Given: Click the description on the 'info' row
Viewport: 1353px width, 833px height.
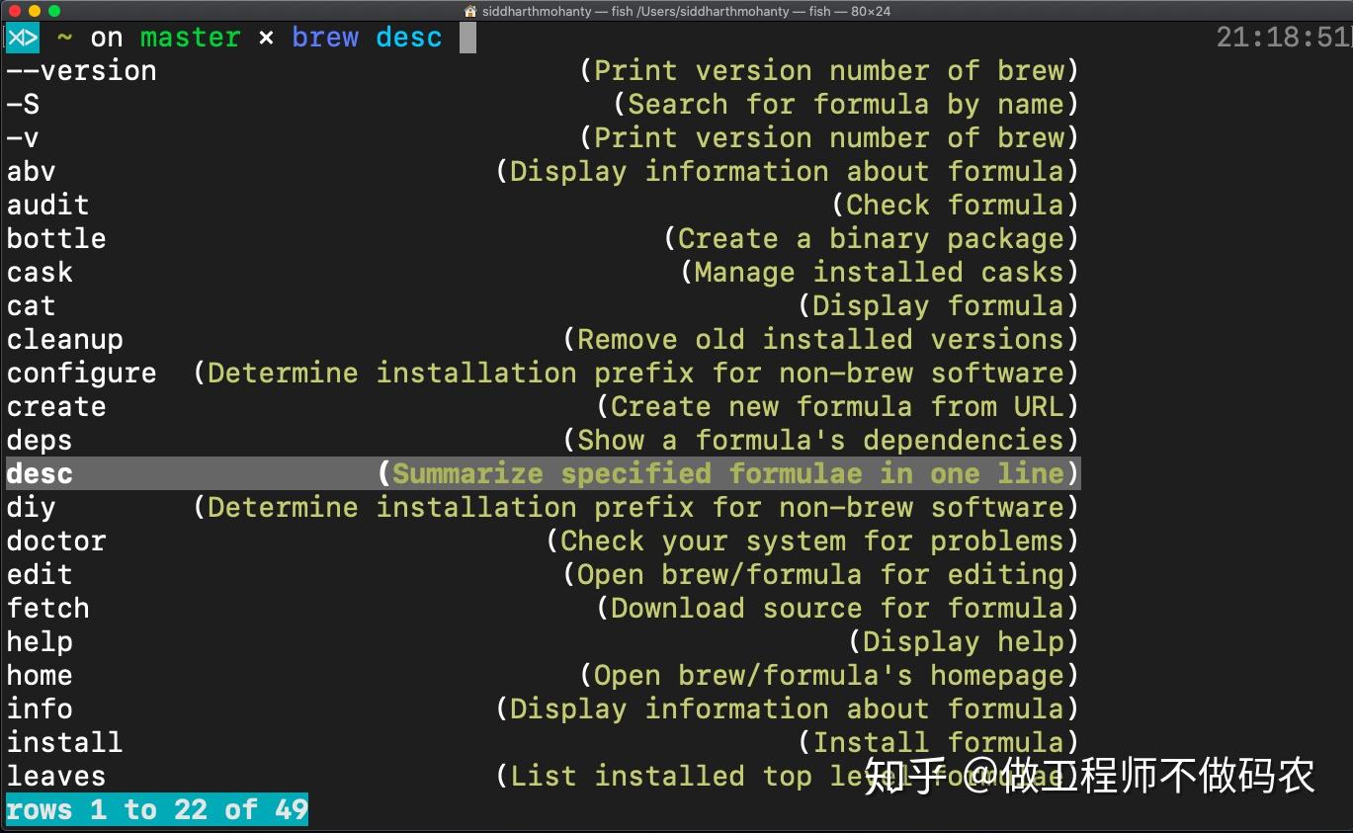Looking at the screenshot, I should 788,709.
